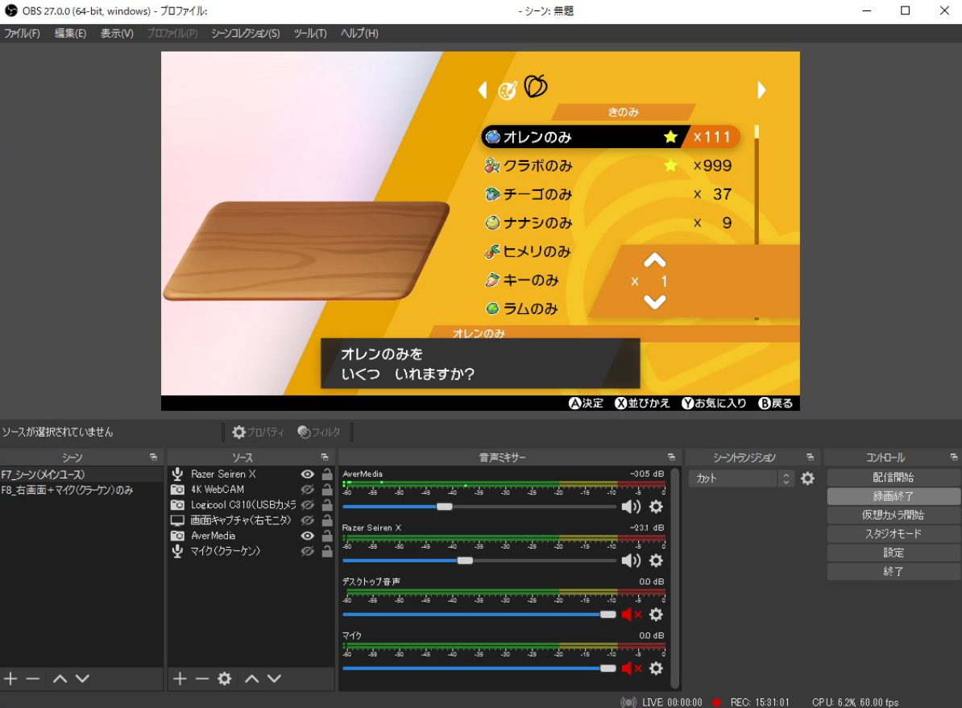
Task: Click 録画終了 to stop recording
Action: pos(894,496)
